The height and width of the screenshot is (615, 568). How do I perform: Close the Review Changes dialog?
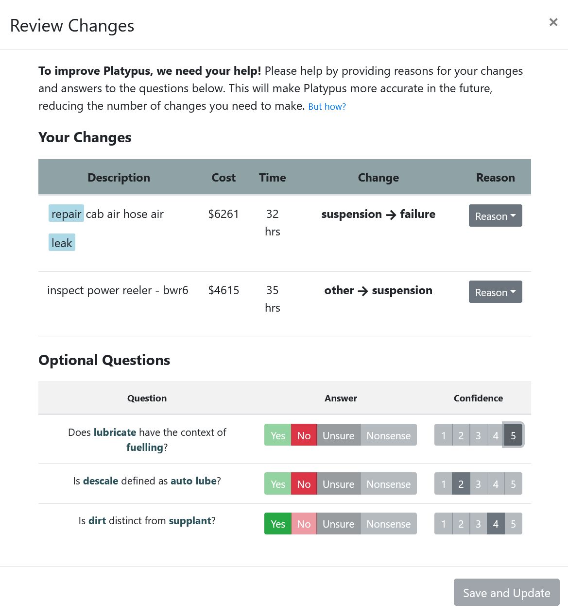(x=553, y=22)
